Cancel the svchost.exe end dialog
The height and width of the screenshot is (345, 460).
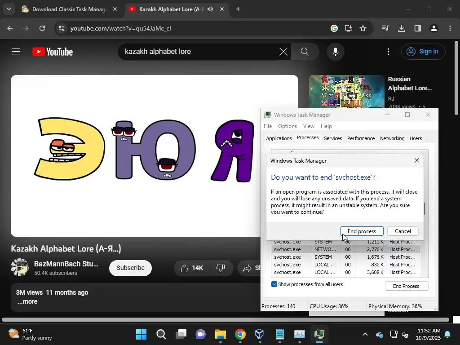[403, 231]
